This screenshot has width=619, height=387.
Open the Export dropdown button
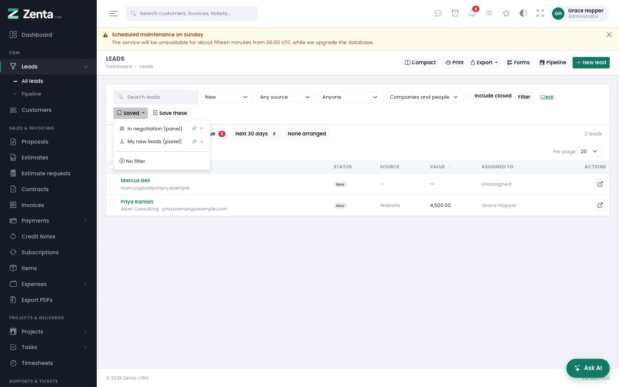point(484,63)
